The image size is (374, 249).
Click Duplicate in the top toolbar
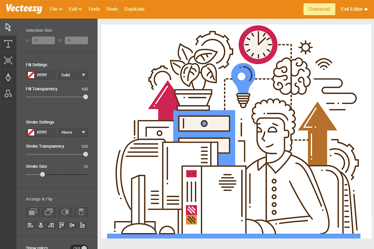134,9
